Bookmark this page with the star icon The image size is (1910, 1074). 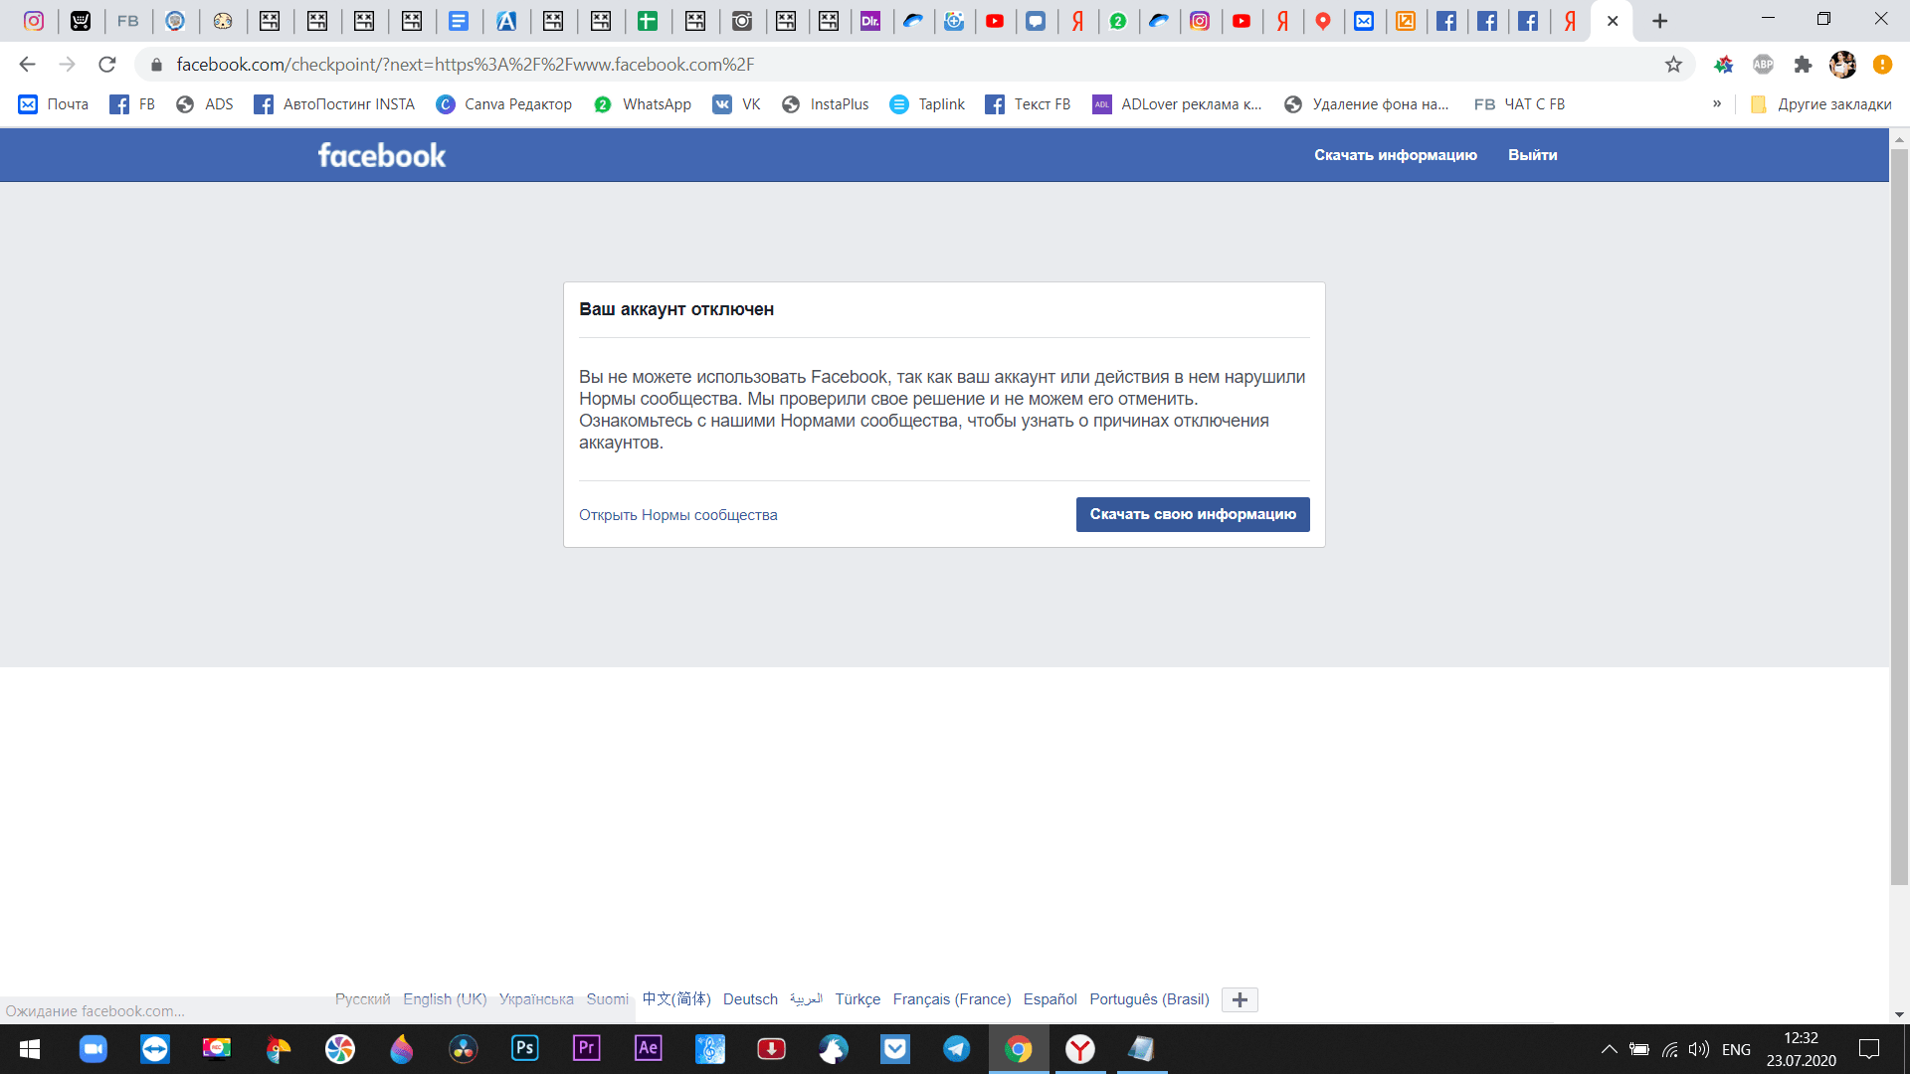(1673, 65)
